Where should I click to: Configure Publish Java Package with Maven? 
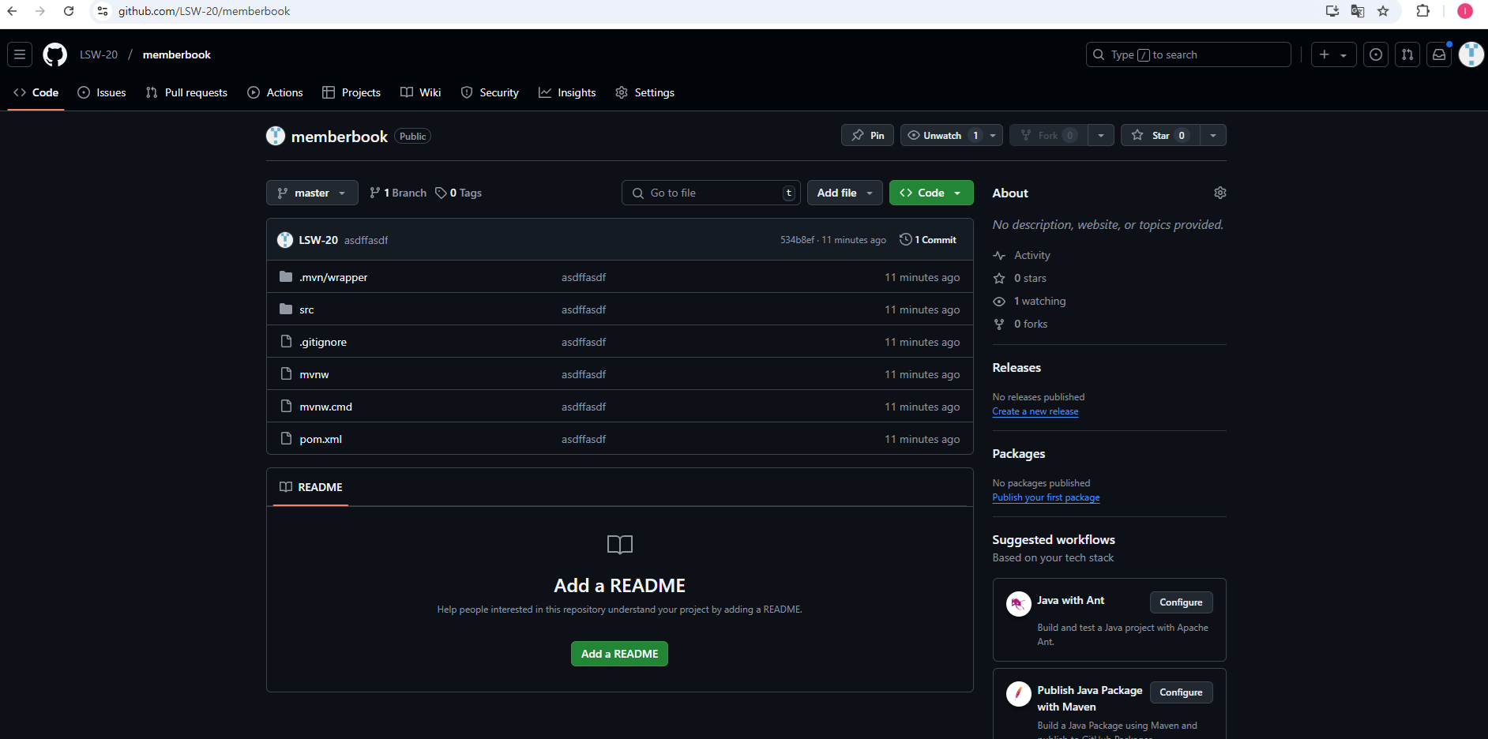click(x=1181, y=692)
